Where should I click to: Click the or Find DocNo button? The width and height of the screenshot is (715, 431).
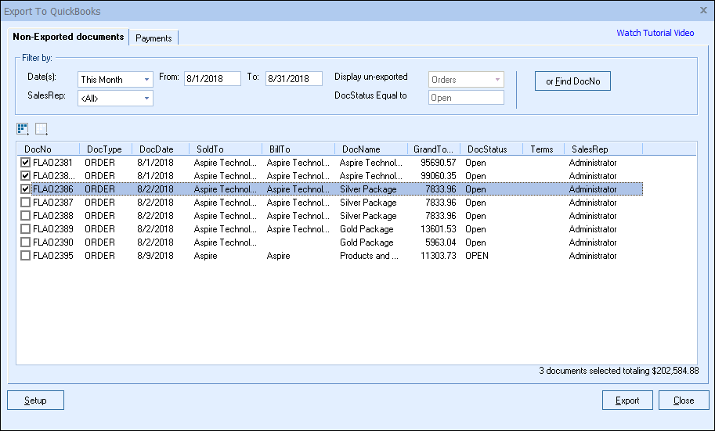point(572,81)
